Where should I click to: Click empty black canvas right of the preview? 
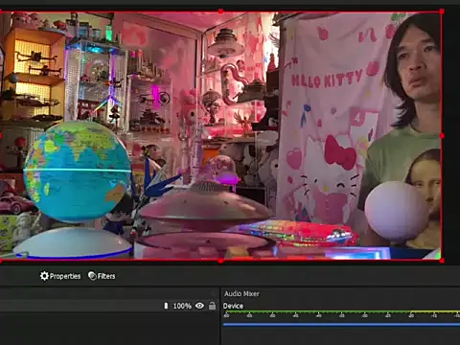[x=451, y=136]
